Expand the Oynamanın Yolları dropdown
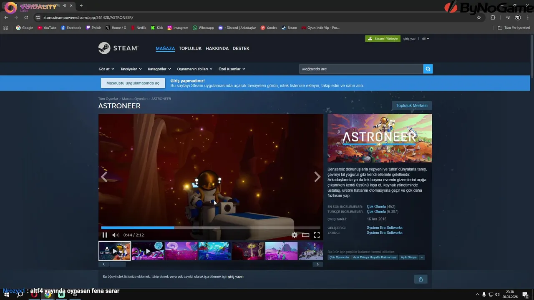The image size is (534, 300). [x=195, y=69]
